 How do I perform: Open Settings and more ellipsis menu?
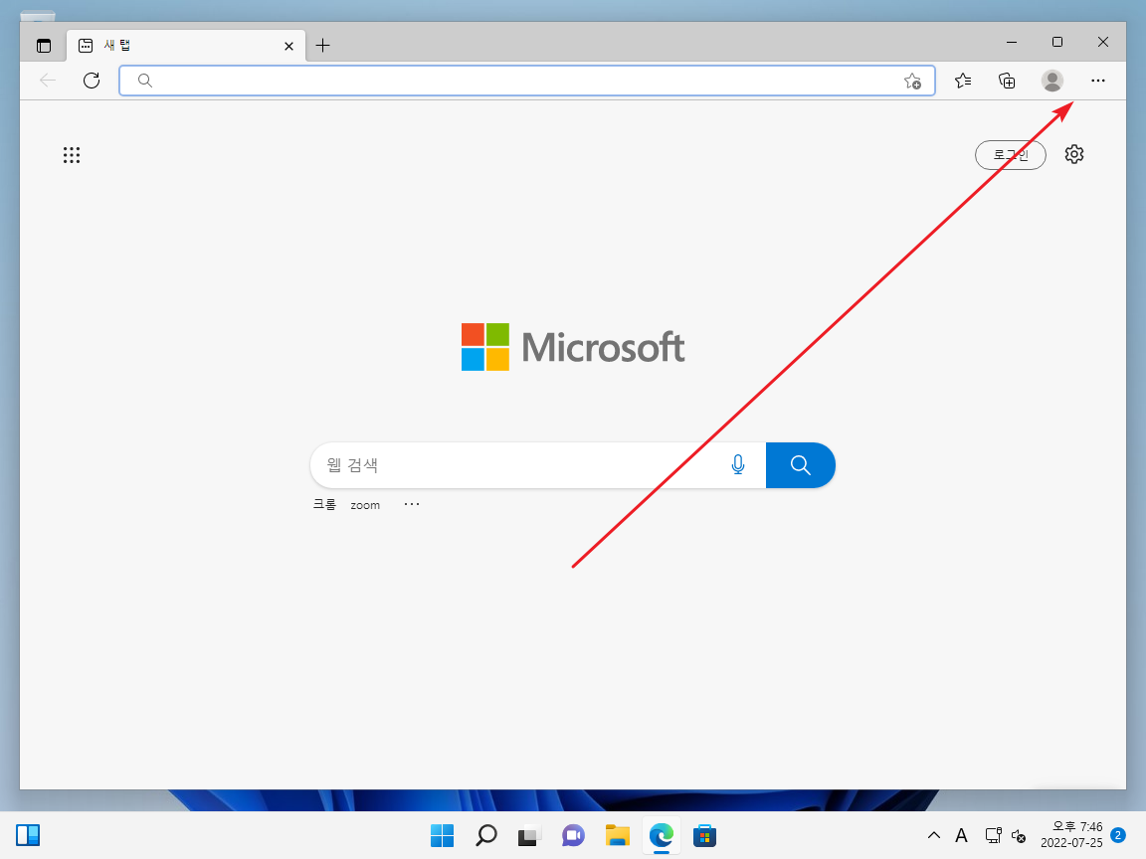[1098, 81]
